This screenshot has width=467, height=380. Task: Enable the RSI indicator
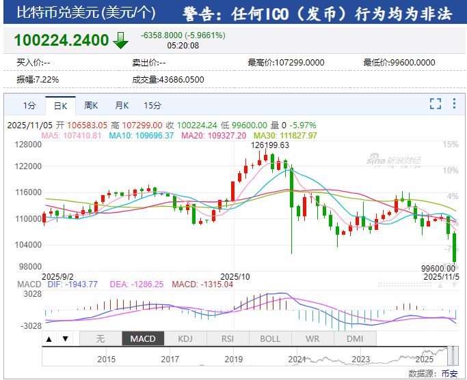(x=228, y=338)
